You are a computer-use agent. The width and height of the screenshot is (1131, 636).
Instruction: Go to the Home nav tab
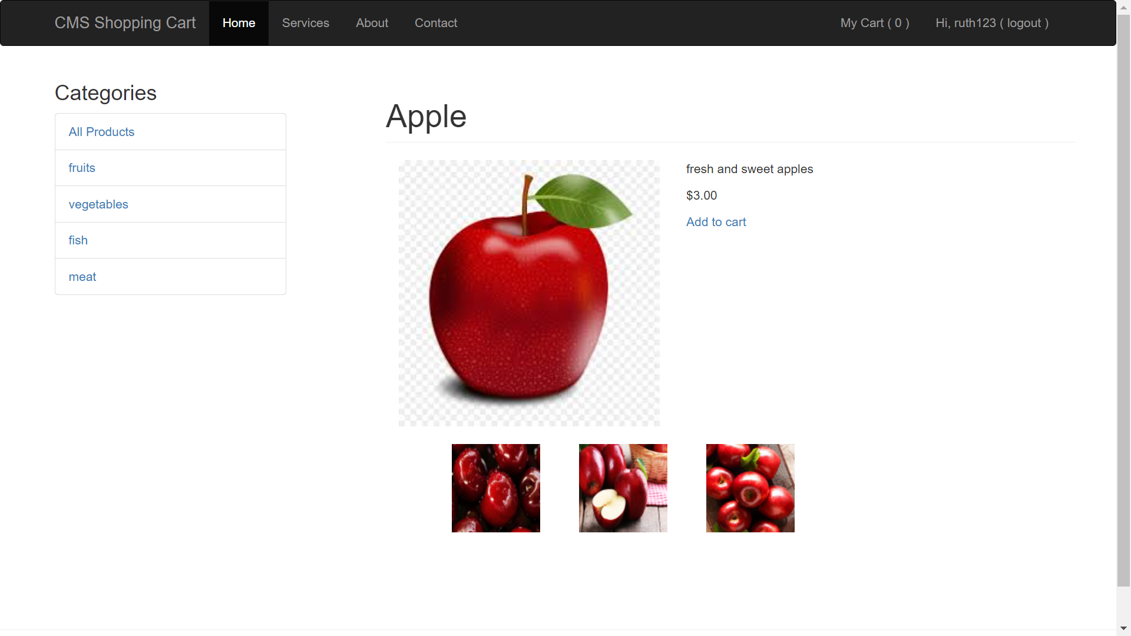pos(239,23)
